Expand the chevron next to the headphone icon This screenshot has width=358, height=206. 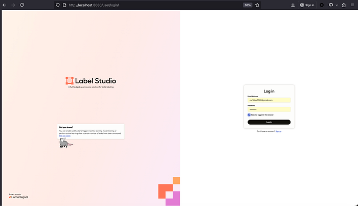pyautogui.click(x=337, y=5)
